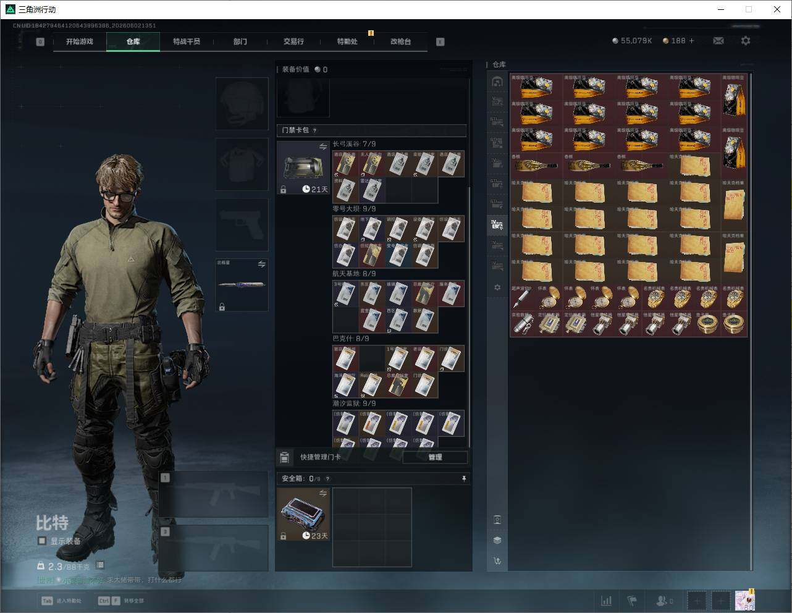Toggle the 显示装备 checkbox
This screenshot has width=792, height=613.
(x=42, y=541)
